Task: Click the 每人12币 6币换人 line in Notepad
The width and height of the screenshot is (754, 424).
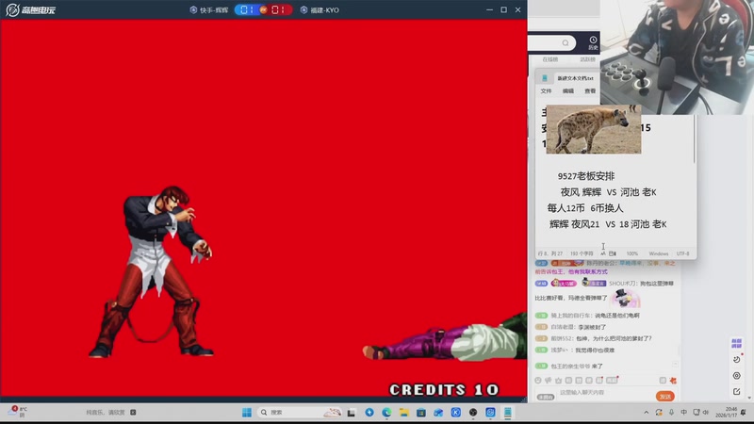Action: coord(585,208)
